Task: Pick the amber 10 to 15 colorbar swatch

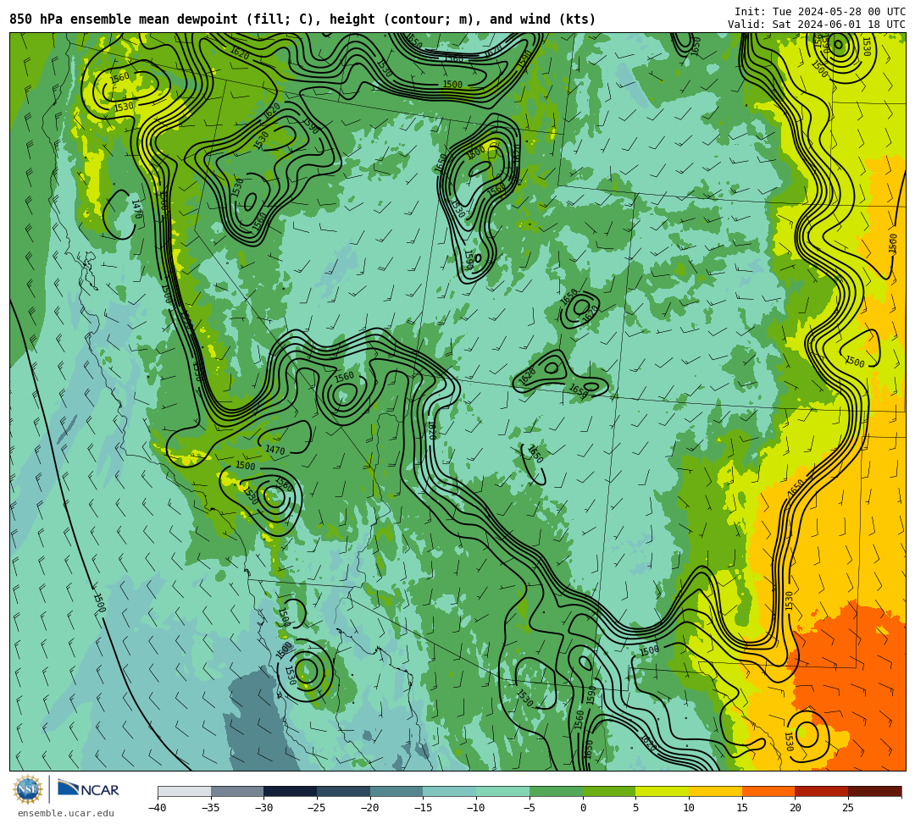Action: click(715, 791)
